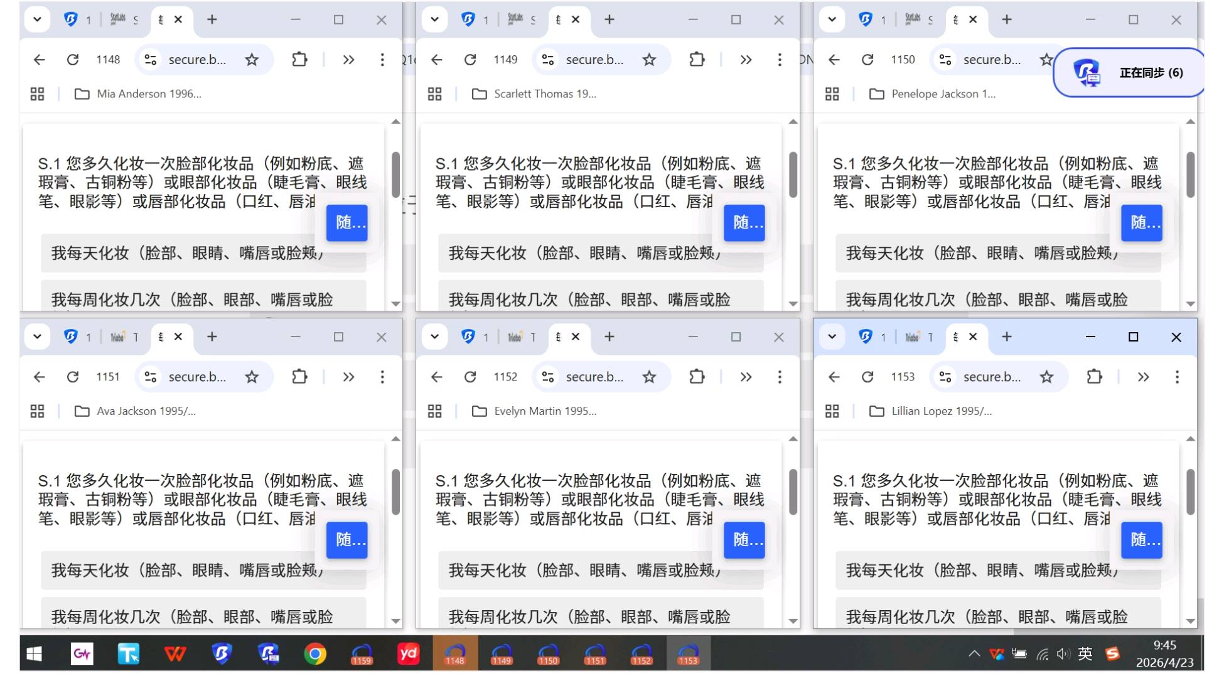
Task: Click the tab-group grid icon near Mia Anderson bookmark
Action: tap(37, 94)
